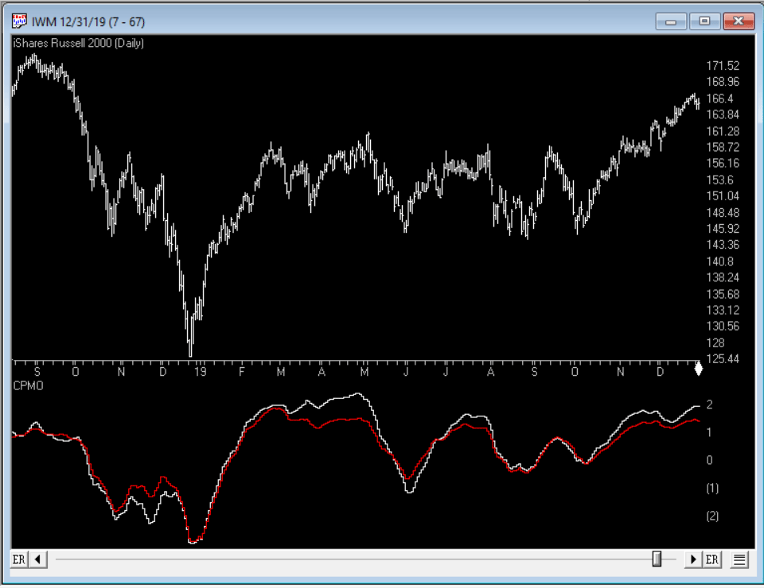Viewport: 764px width, 588px height.
Task: Maximize the IWM chart window
Action: pos(704,21)
